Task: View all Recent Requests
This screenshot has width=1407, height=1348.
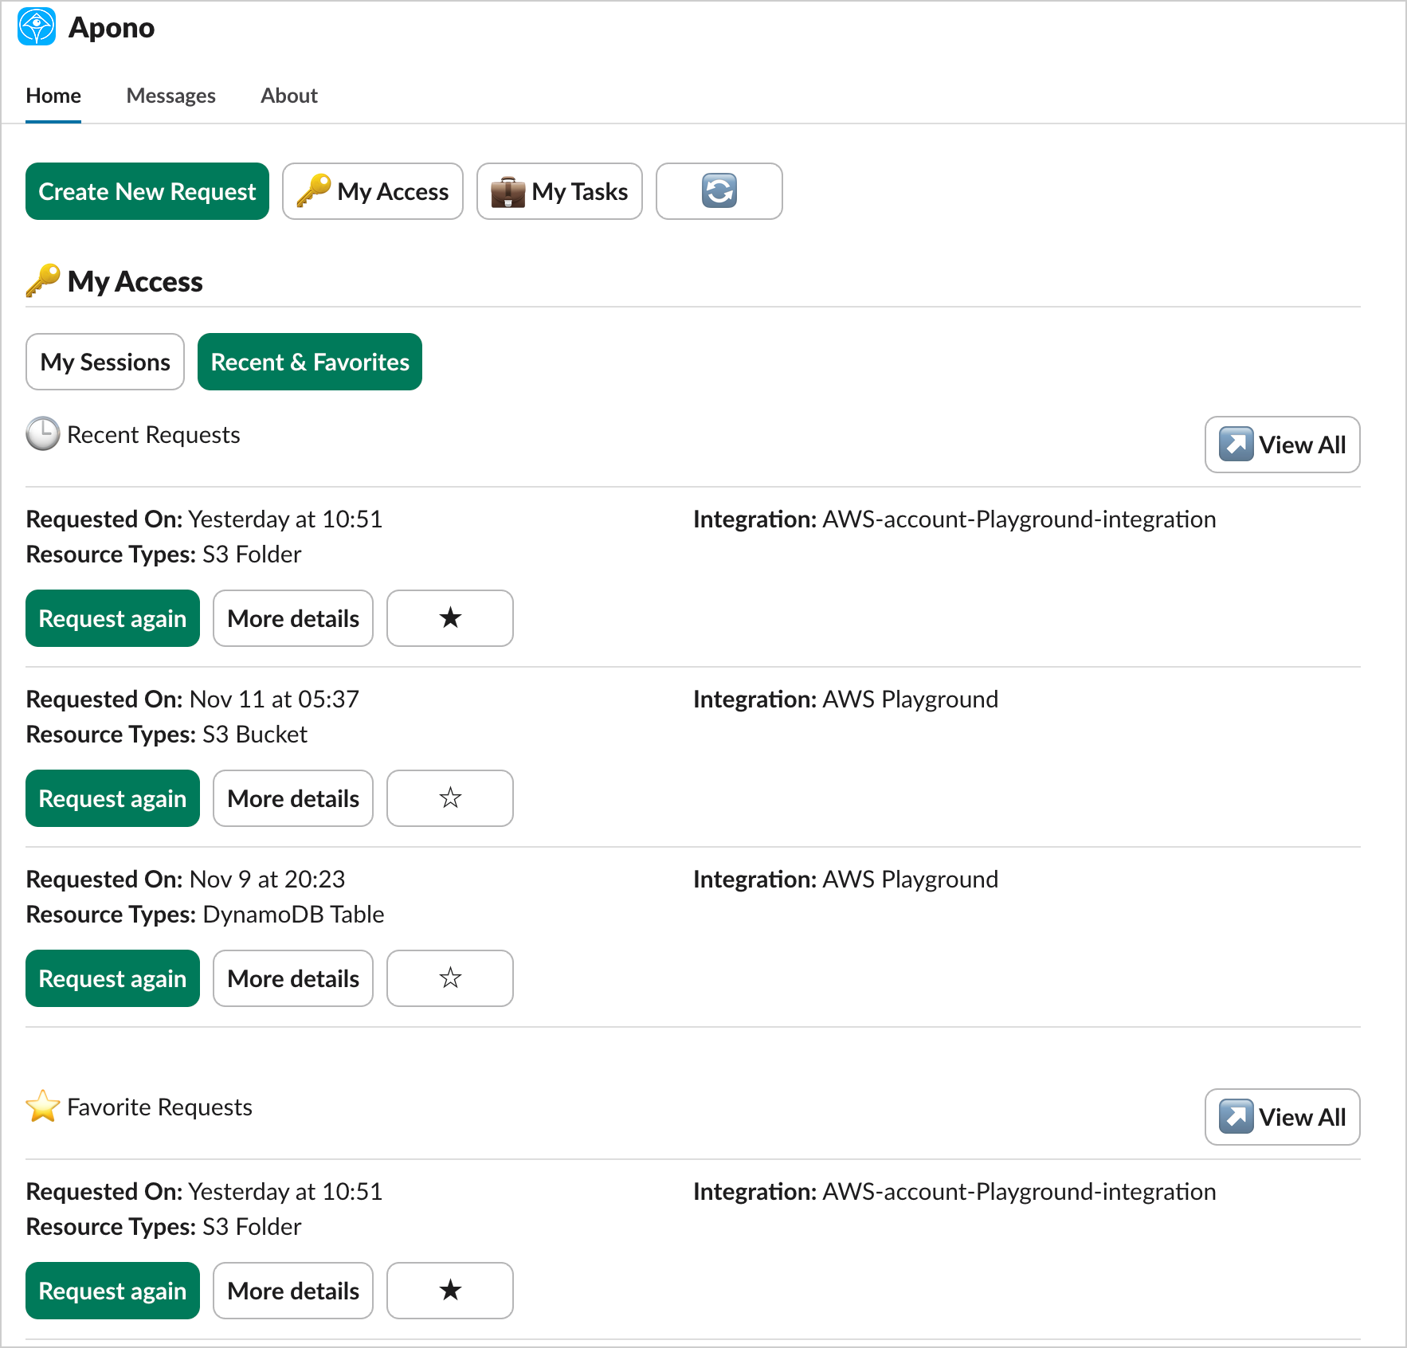Action: [x=1282, y=445]
